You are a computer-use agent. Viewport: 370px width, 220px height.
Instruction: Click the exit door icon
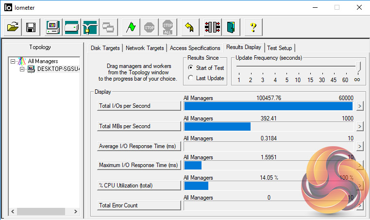(x=231, y=27)
